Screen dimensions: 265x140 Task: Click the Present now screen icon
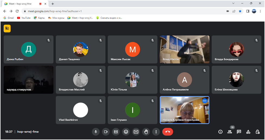coord(136,132)
